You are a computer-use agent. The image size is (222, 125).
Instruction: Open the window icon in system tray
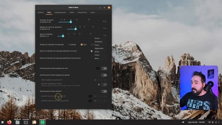(210, 122)
